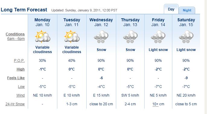
Task: Open the Low temperature label link
Action: (x=21, y=87)
